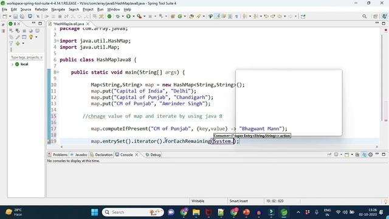Image resolution: width=389 pixels, height=219 pixels.
Task: Minimize the Boot Dashboard view
Action: (x=34, y=23)
